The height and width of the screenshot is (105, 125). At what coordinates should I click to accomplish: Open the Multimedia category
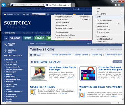pyautogui.click(x=10, y=82)
